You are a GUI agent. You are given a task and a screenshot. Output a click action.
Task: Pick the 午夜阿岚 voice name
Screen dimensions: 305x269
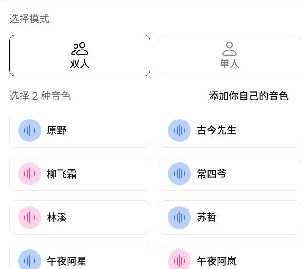click(217, 261)
